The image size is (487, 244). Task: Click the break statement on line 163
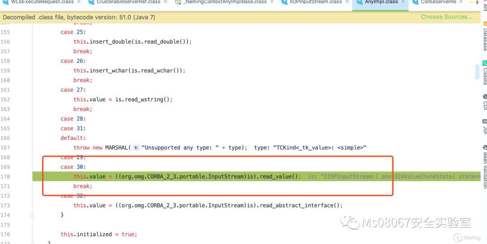83,109
